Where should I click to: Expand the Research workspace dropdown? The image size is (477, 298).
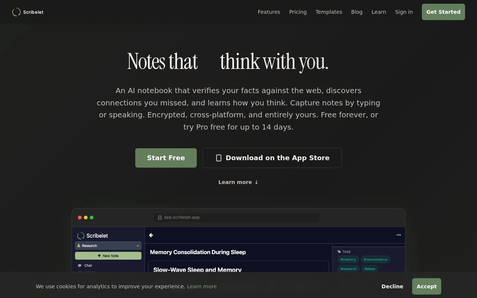[x=108, y=246]
